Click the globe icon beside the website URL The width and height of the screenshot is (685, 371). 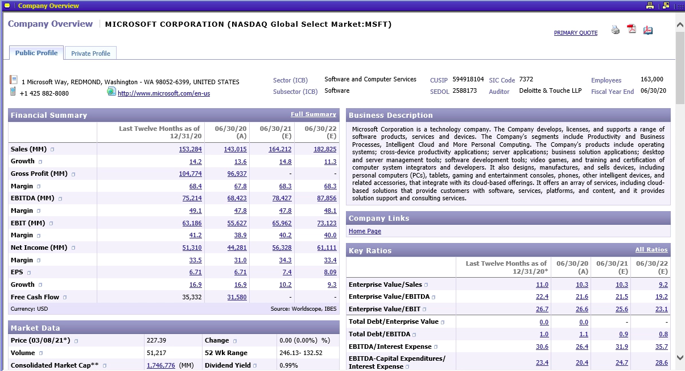111,92
